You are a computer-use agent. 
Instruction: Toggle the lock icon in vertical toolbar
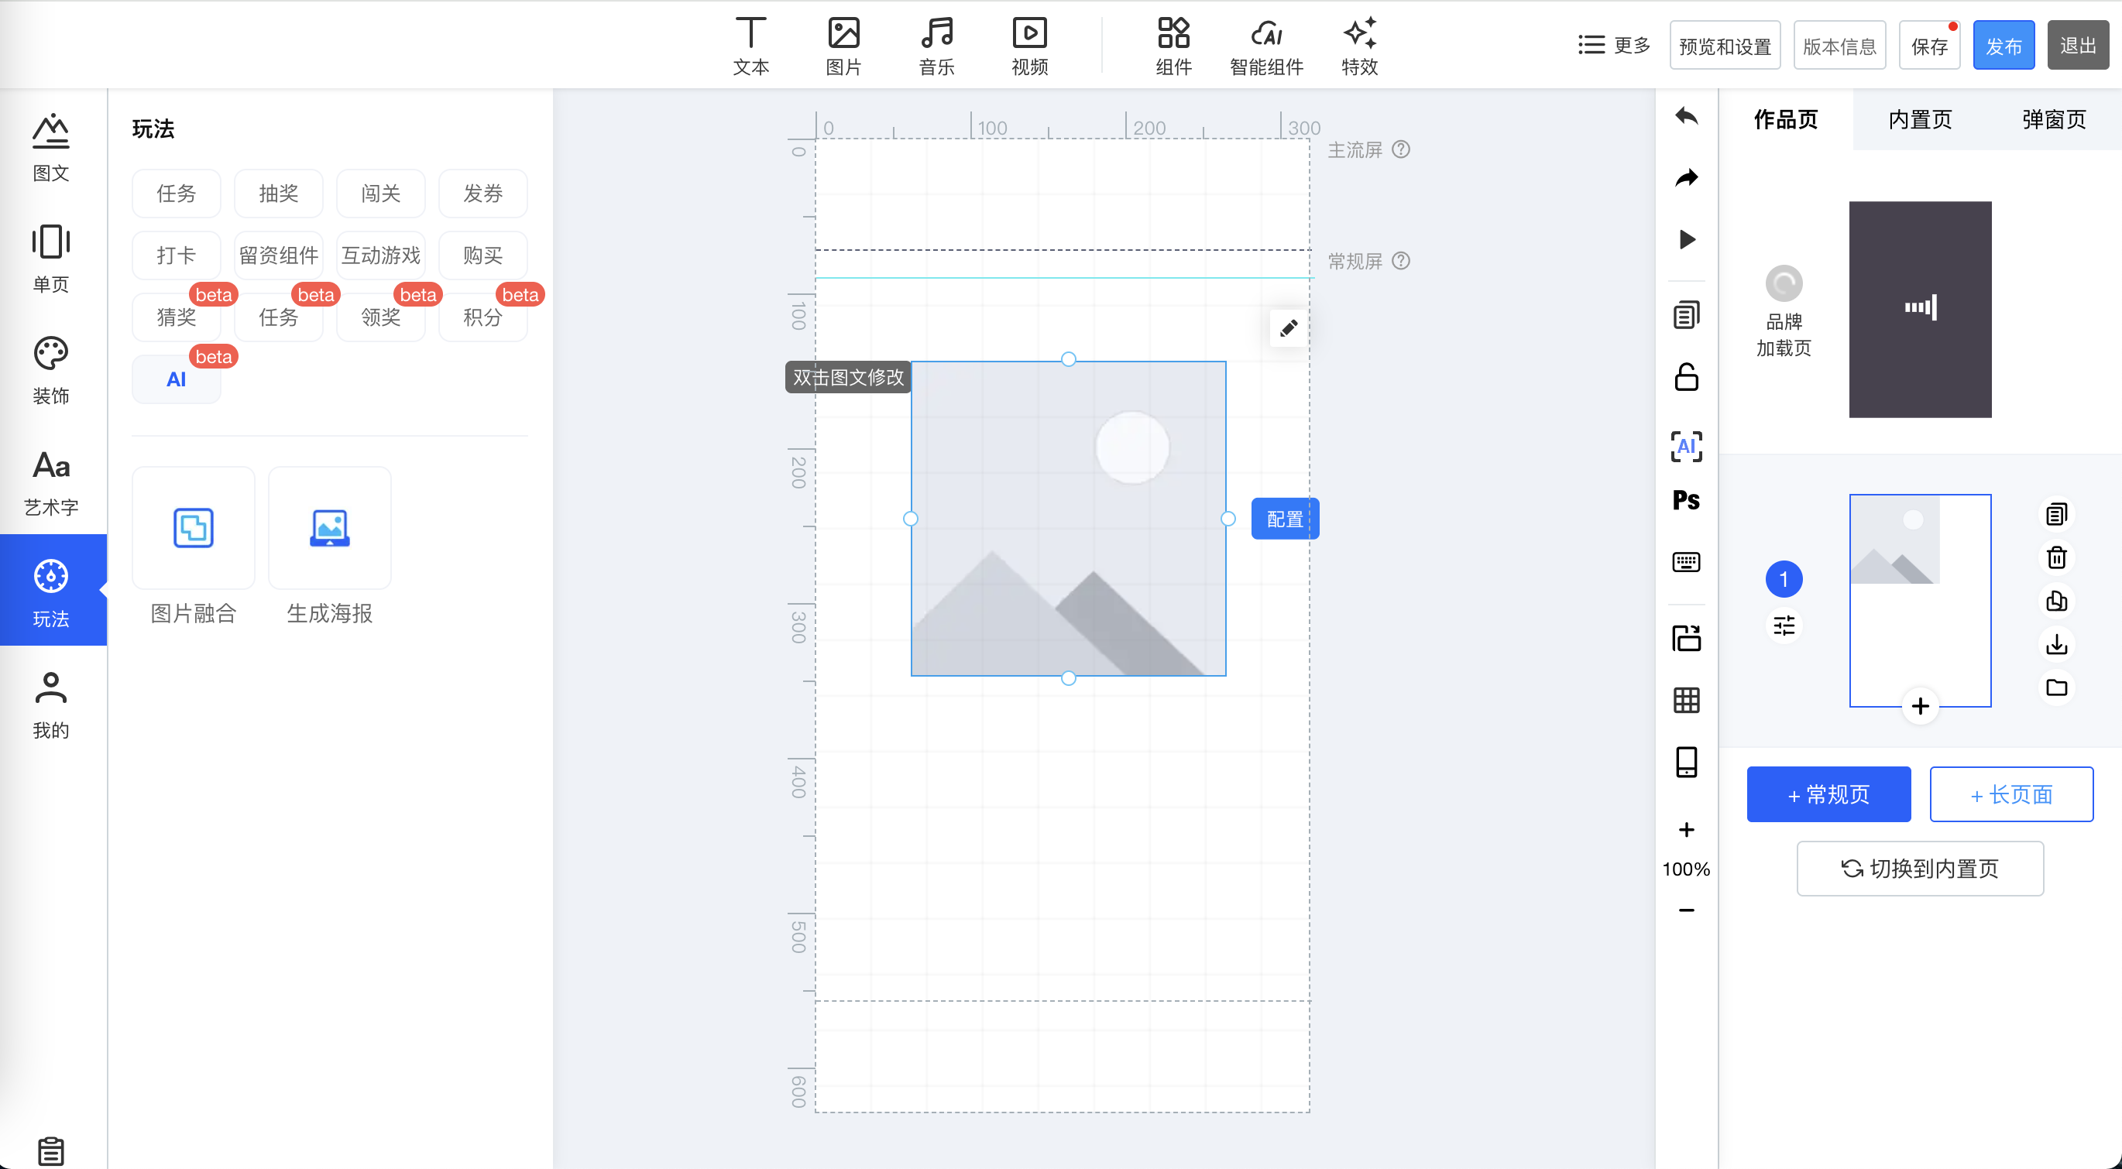click(1686, 377)
